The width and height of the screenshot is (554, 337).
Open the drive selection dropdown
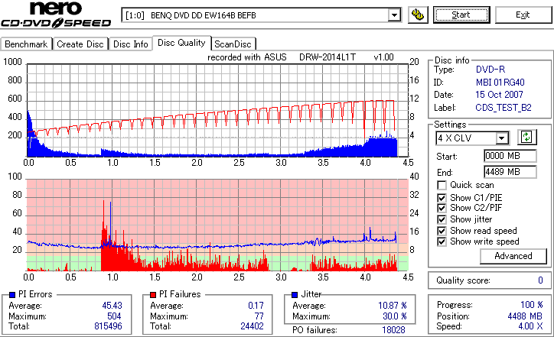394,15
